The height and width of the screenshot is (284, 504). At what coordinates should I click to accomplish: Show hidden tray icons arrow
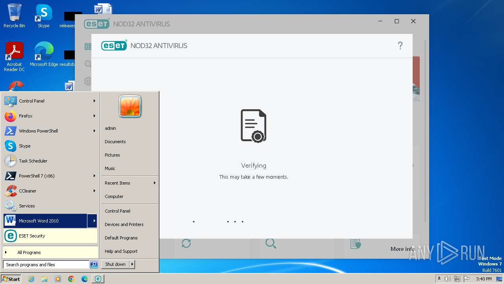coord(439,279)
